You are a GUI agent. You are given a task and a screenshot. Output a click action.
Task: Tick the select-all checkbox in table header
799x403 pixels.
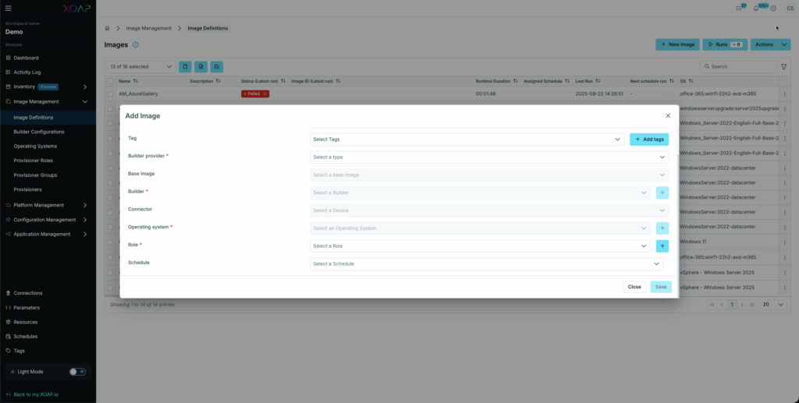coord(111,81)
